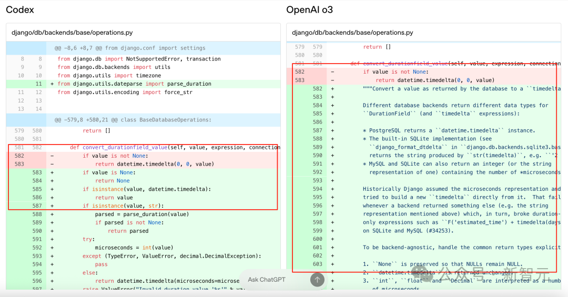Click the OpenAI o3 heading
Image resolution: width=568 pixels, height=297 pixels.
[309, 10]
